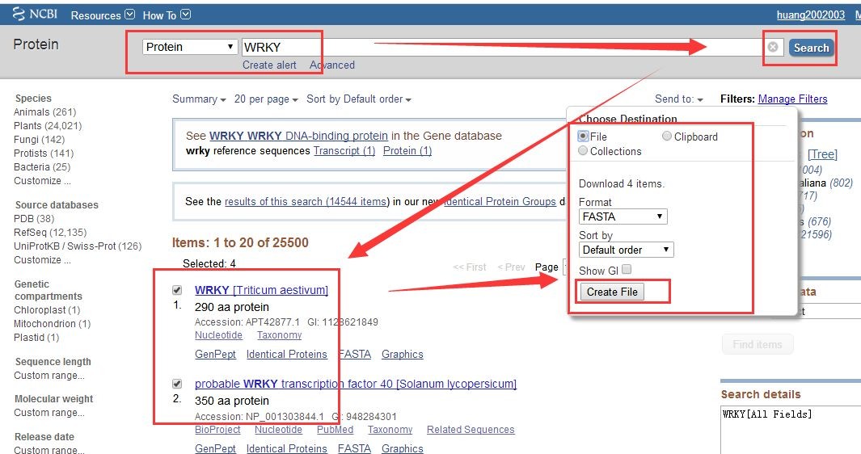
Task: Expand the FASTA format dropdown
Action: (x=623, y=216)
